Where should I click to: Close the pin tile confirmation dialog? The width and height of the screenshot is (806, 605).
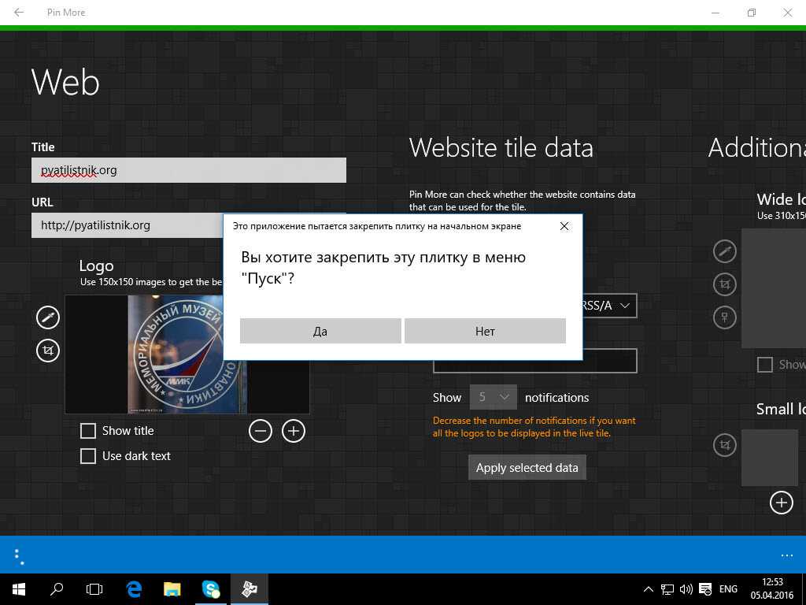click(564, 226)
